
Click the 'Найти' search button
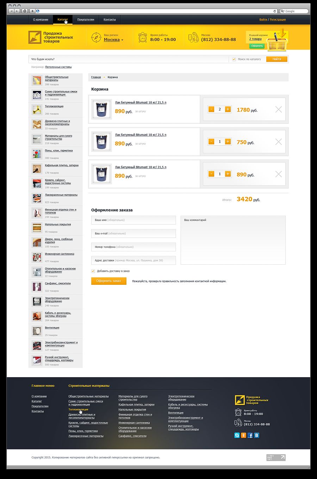[x=277, y=59]
